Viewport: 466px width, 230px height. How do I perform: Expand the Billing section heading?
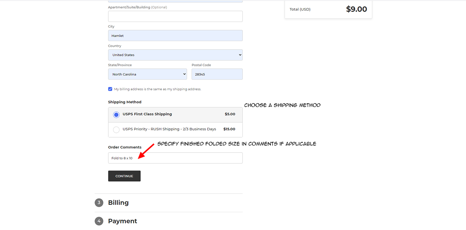(x=118, y=203)
